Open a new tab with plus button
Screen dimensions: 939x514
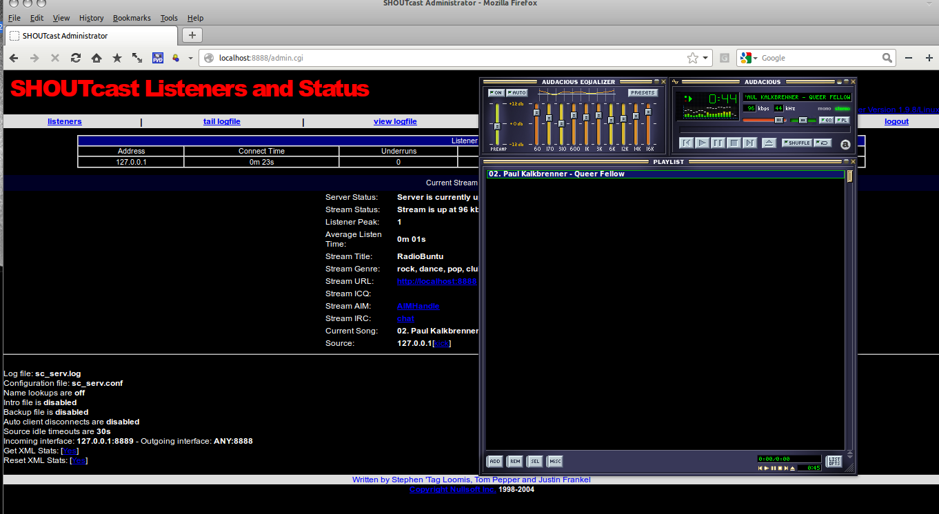192,35
